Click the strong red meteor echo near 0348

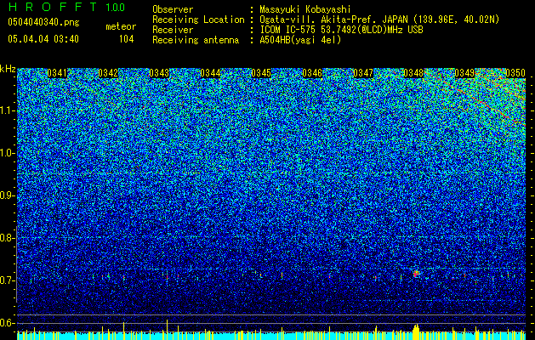(416, 274)
